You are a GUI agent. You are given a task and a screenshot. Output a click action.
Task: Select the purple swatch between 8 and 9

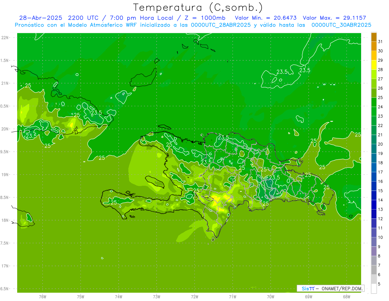tap(374, 251)
